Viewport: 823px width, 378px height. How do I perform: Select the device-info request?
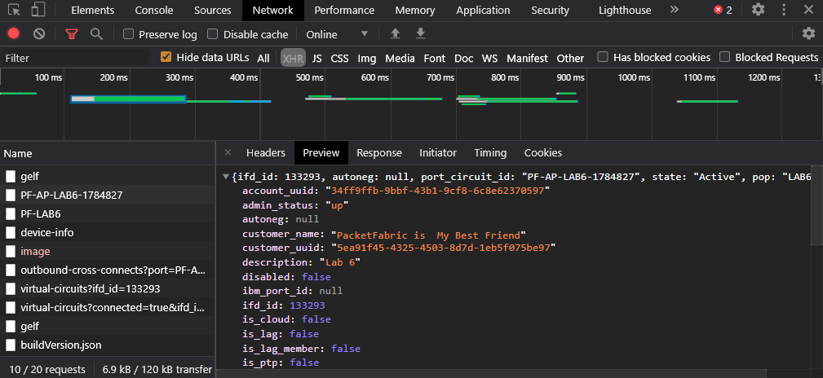pyautogui.click(x=107, y=232)
